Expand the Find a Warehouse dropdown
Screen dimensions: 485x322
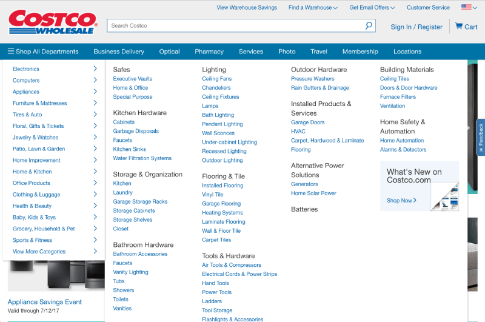[x=313, y=7]
